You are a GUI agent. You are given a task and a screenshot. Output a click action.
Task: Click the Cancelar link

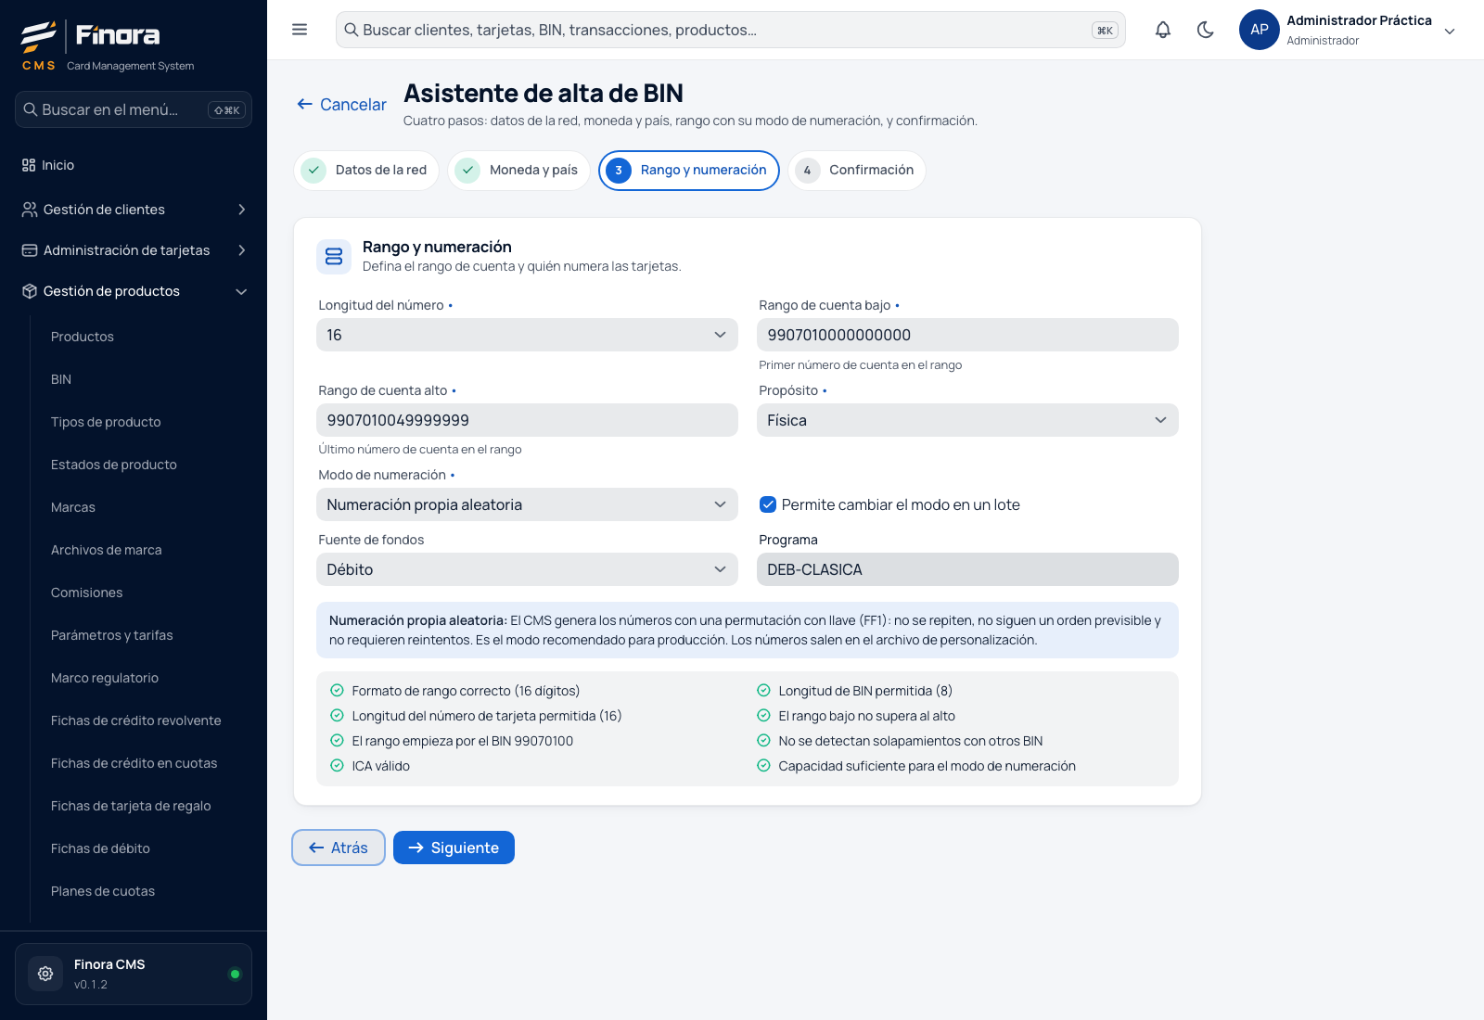341,105
